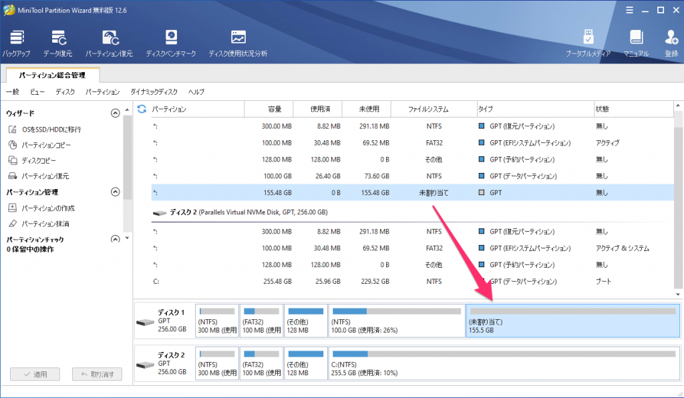Open the hamburger menu in title bar
The image size is (684, 398).
(629, 10)
